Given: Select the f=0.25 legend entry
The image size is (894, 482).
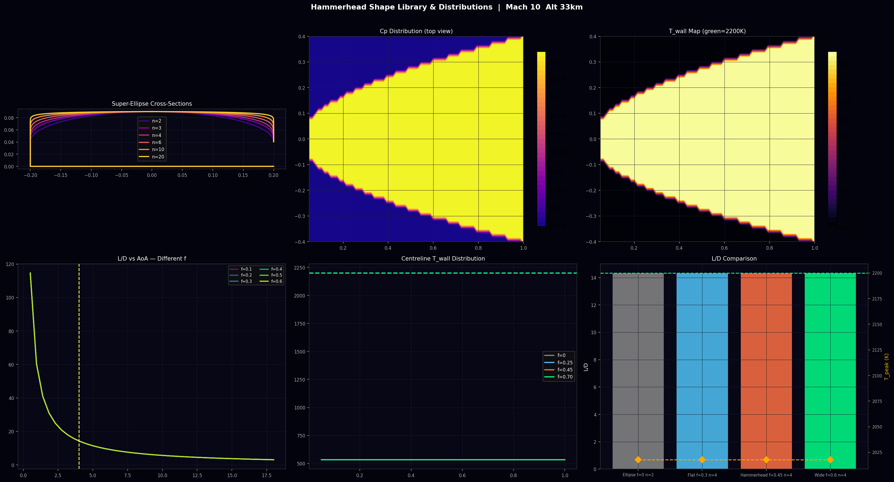Looking at the screenshot, I should pyautogui.click(x=558, y=362).
